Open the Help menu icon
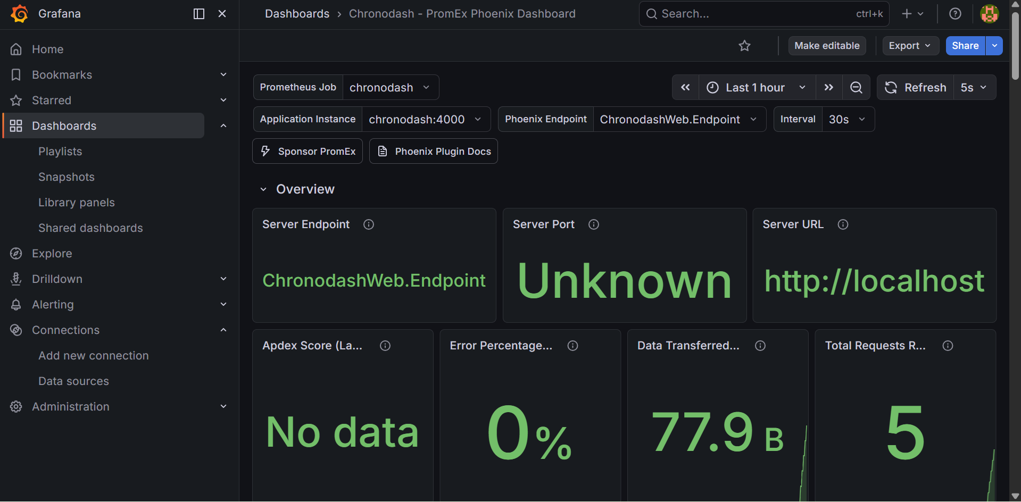 click(x=956, y=14)
